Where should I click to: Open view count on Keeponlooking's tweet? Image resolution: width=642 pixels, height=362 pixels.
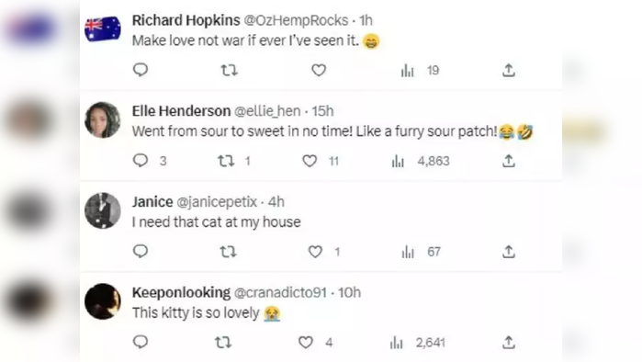[x=417, y=343]
